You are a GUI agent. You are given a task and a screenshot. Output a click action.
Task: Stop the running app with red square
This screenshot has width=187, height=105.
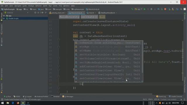[165, 9]
